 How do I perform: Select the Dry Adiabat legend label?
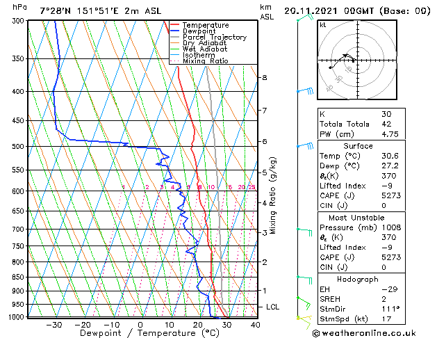(x=204, y=43)
